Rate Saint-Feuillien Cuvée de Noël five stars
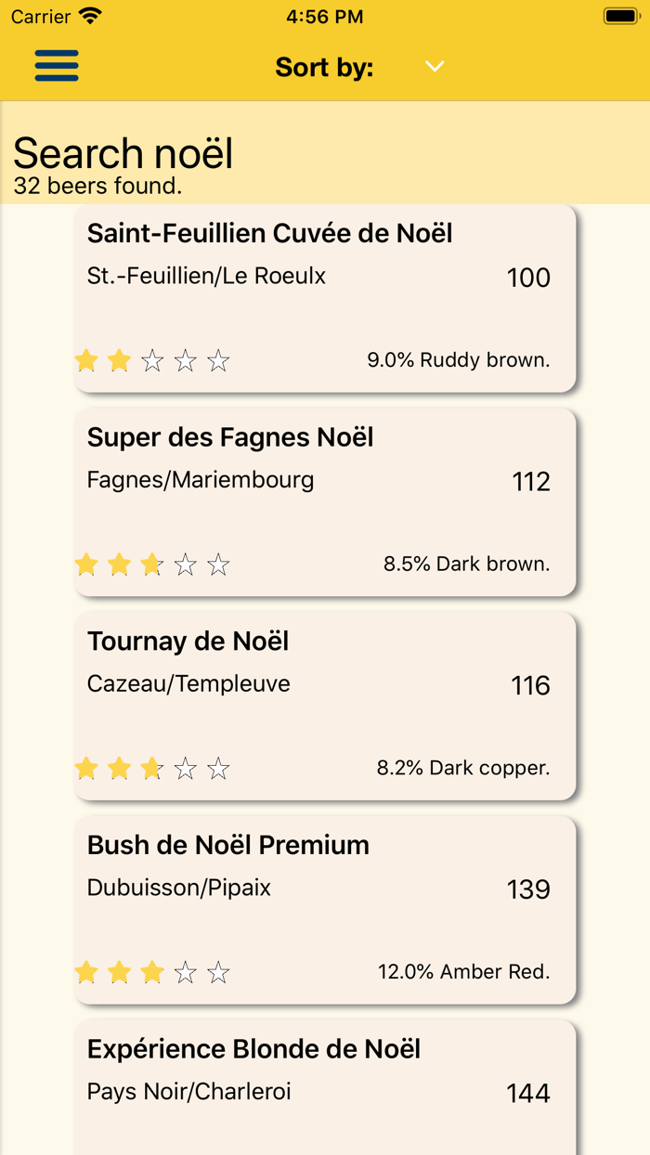The height and width of the screenshot is (1155, 650). (218, 360)
